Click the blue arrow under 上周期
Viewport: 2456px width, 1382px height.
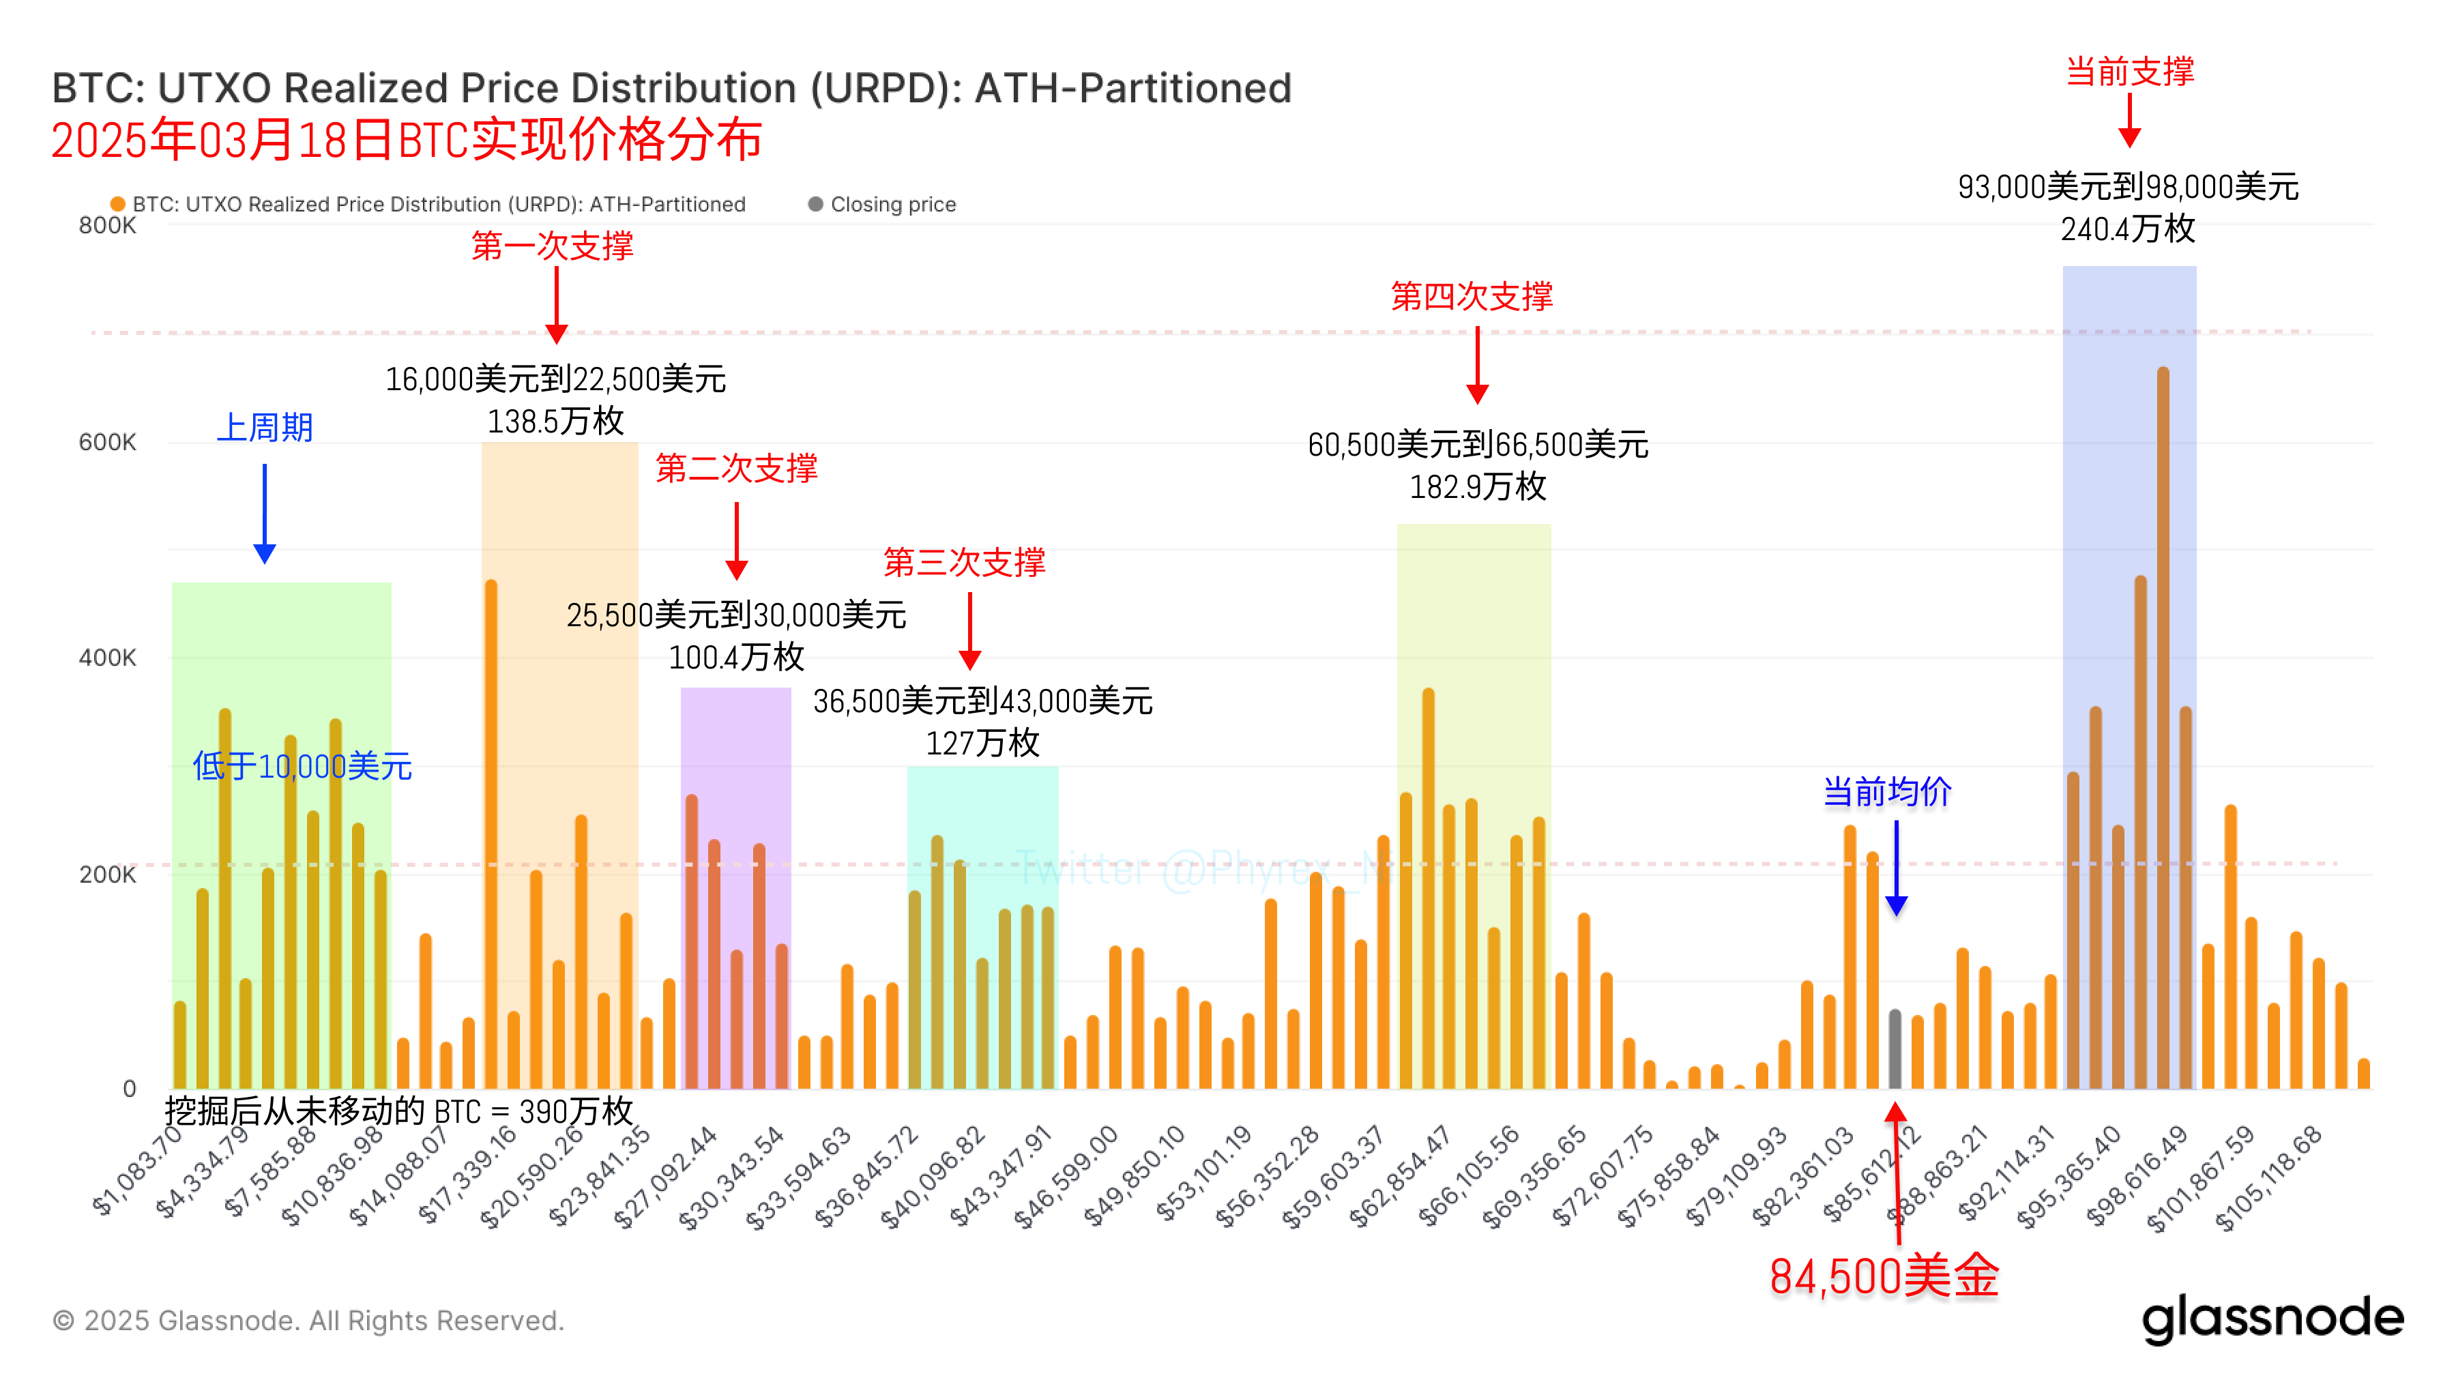tap(265, 514)
